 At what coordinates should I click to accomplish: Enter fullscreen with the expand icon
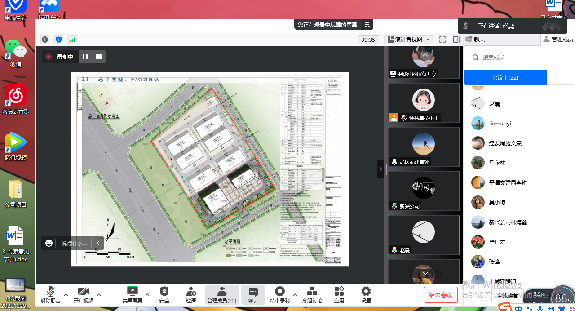tap(442, 40)
